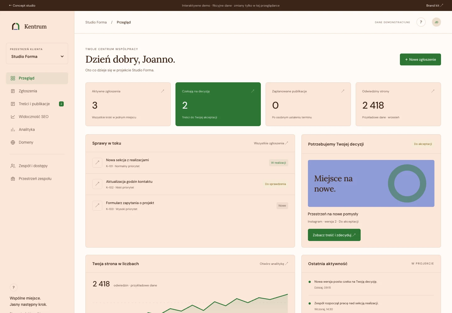Click the Nowe status badge
Viewport: 452px width, 313px height.
point(282,206)
